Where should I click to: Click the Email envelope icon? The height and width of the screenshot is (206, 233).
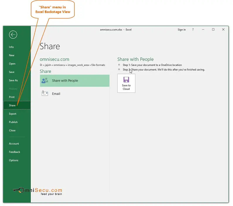coord(45,93)
